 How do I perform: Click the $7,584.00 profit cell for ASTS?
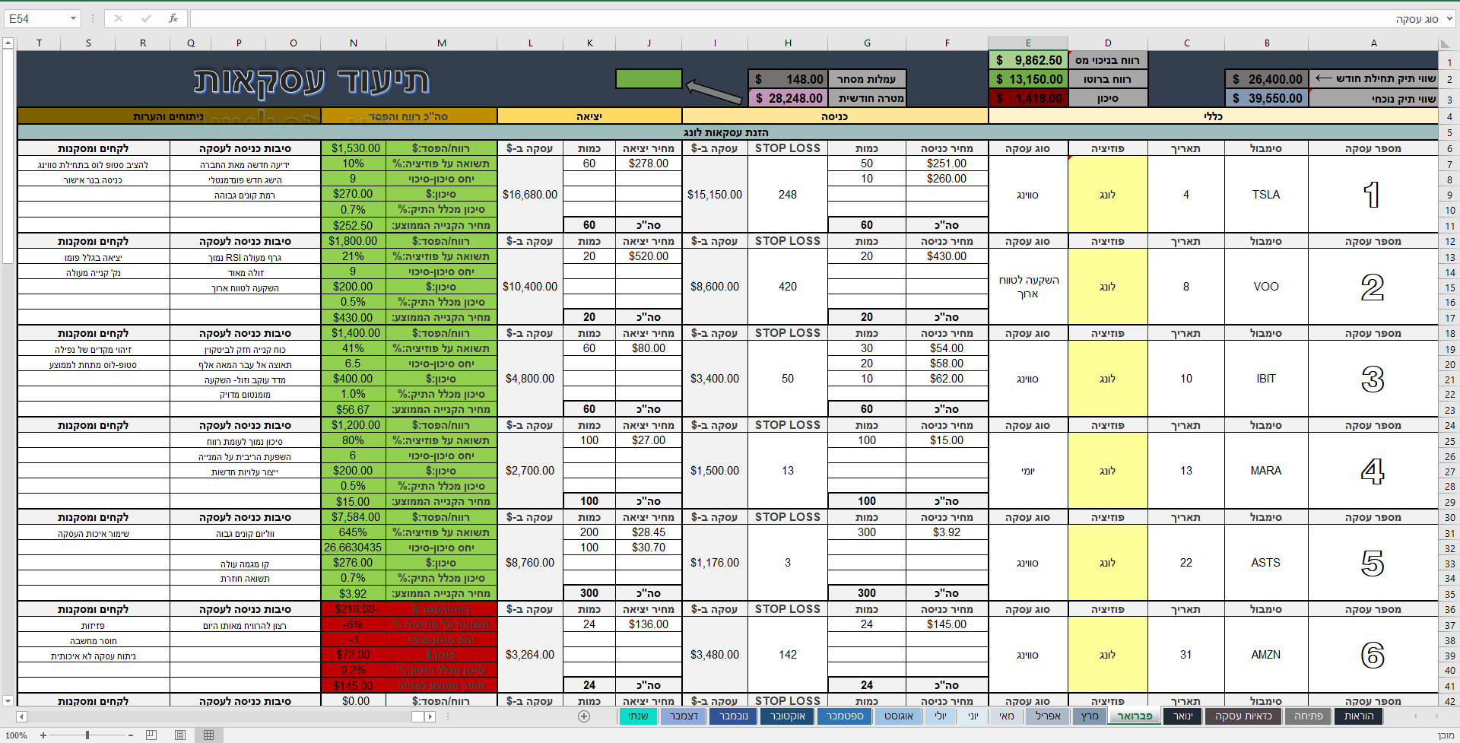point(354,517)
